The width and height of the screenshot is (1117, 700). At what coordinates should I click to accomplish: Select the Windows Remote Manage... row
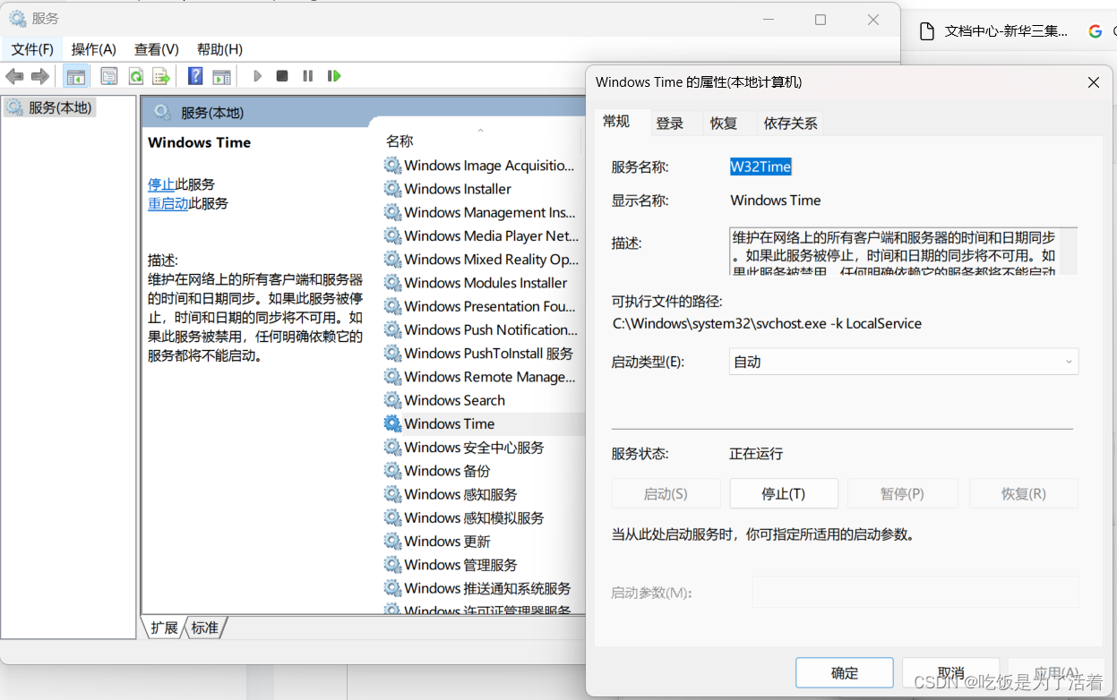[x=484, y=377]
